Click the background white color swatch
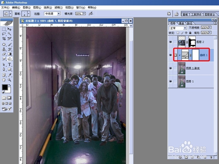Screen dimensions: 219x164 coord(9,91)
